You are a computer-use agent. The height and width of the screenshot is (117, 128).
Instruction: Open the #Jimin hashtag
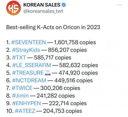20,96
